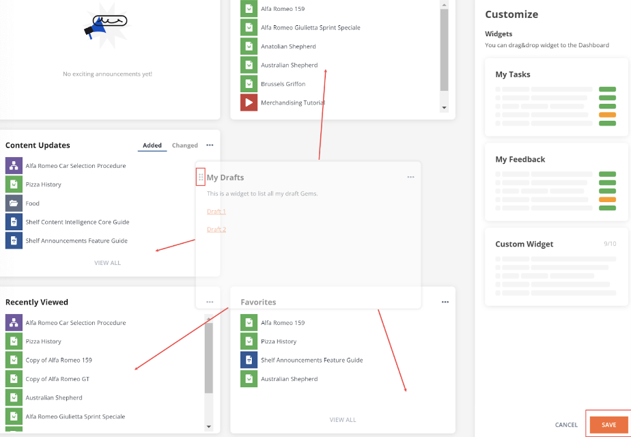
Task: Open the Recently Viewed overflow menu
Action: 210,301
